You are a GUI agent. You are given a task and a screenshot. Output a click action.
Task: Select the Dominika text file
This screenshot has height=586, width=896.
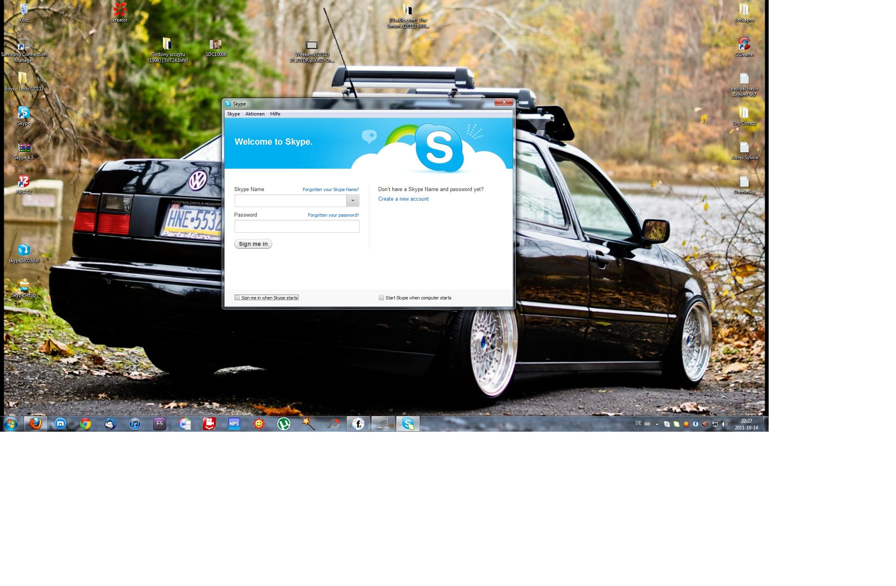pos(744,185)
